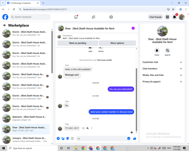Click the Marketplace listing title $850
This screenshot has width=189, height=151.
pyautogui.click(x=81, y=38)
